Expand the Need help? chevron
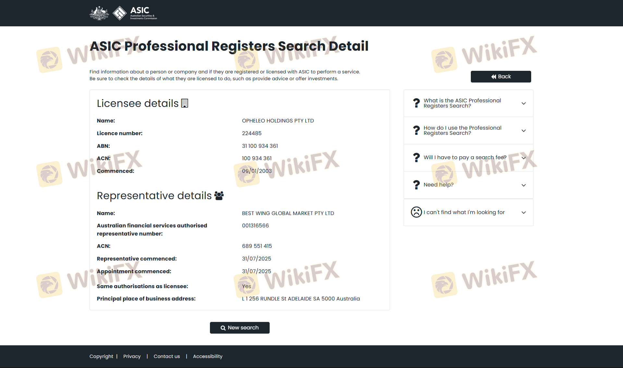 coord(523,185)
